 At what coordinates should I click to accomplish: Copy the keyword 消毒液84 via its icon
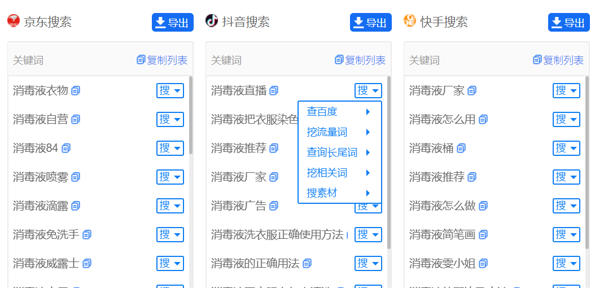(x=66, y=149)
